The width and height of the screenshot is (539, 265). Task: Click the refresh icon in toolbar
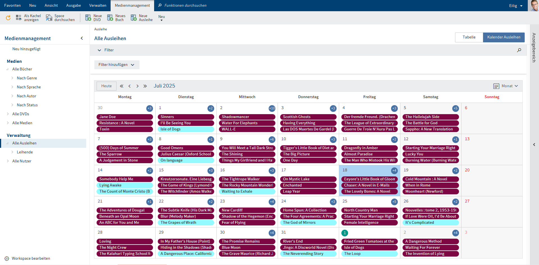8,18
